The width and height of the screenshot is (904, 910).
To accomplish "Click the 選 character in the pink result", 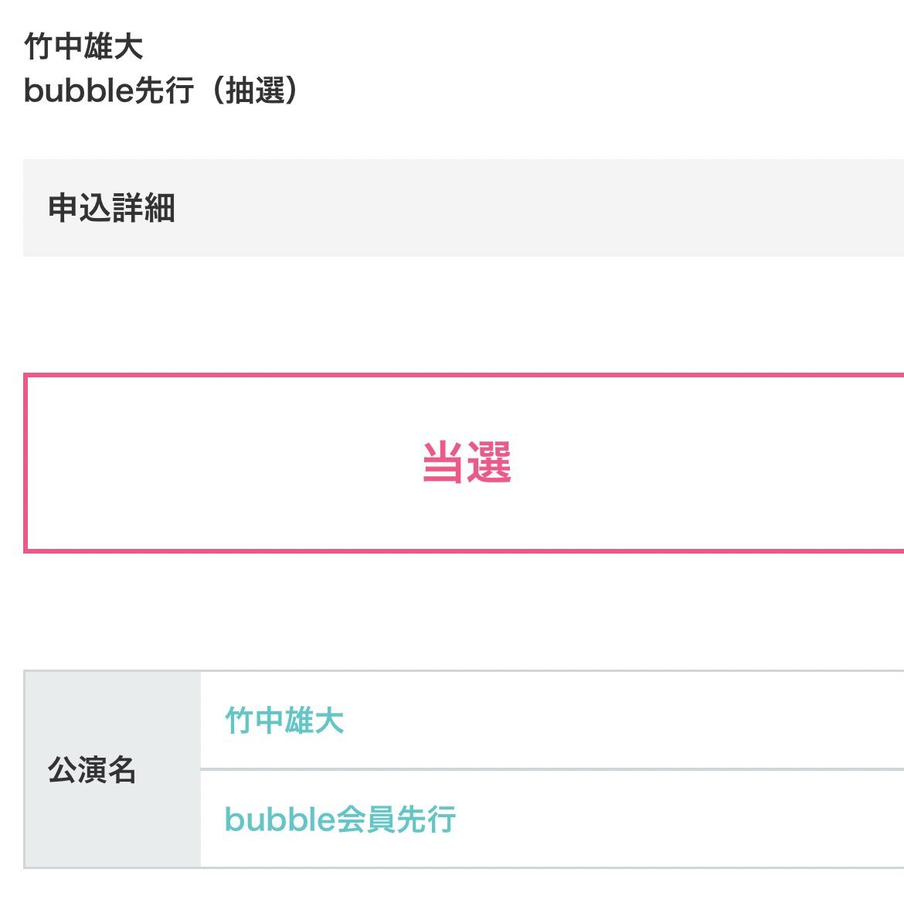I will (490, 462).
